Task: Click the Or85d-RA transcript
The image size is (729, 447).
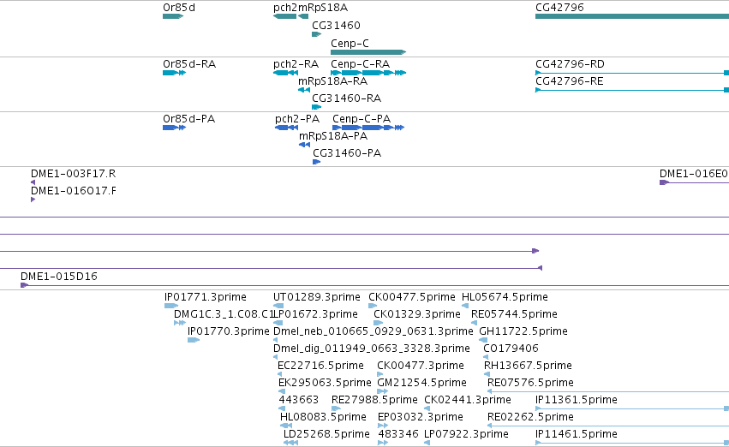Action: tap(175, 73)
